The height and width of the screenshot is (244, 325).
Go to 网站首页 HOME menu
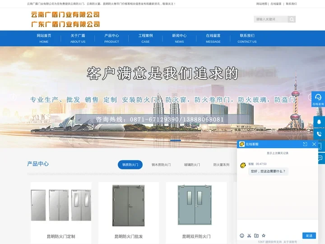tap(44, 38)
